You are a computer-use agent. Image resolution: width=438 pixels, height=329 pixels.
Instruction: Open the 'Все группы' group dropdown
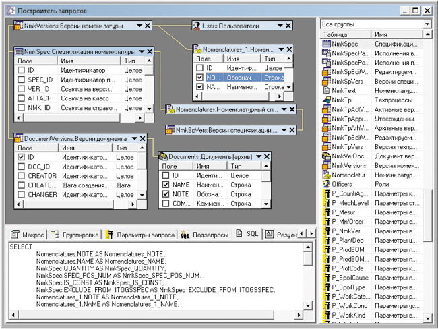pos(427,24)
